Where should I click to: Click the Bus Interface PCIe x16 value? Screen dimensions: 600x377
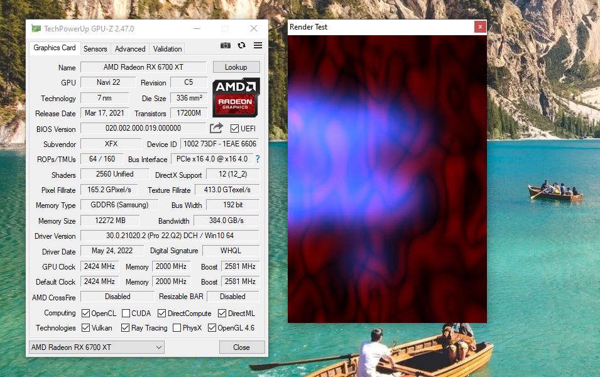(x=212, y=159)
